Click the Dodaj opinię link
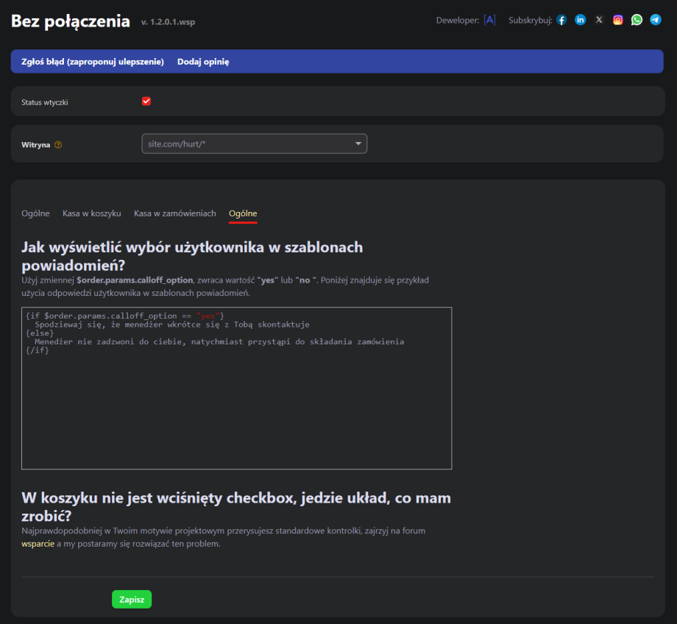 (x=203, y=62)
